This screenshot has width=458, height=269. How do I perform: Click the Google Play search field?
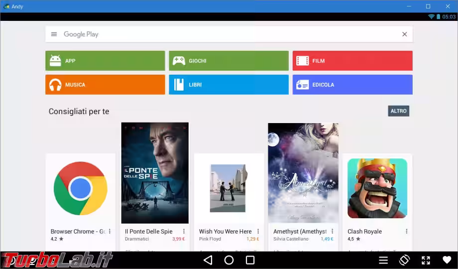tap(229, 34)
